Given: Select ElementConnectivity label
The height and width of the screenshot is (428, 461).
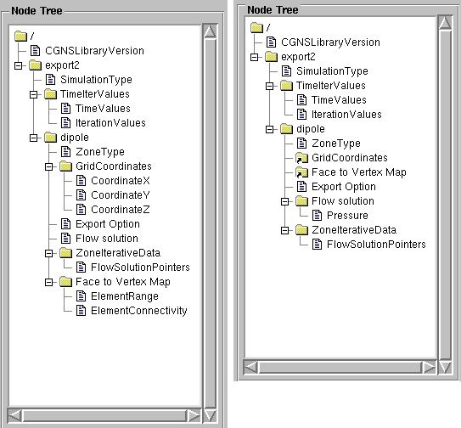Looking at the screenshot, I should pyautogui.click(x=139, y=311).
